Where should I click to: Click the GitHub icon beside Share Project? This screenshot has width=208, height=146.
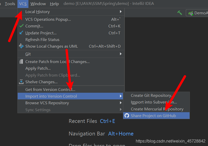[x=127, y=116]
